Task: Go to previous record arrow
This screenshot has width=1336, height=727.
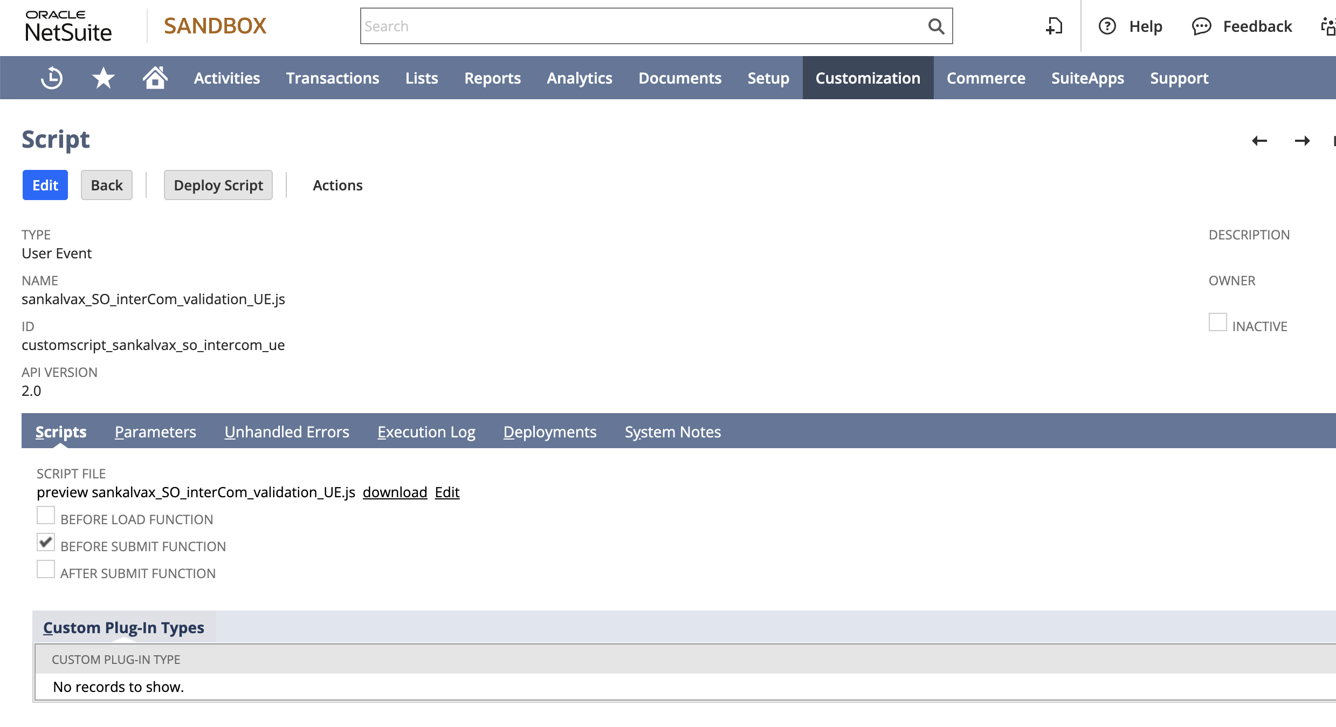Action: [1259, 141]
